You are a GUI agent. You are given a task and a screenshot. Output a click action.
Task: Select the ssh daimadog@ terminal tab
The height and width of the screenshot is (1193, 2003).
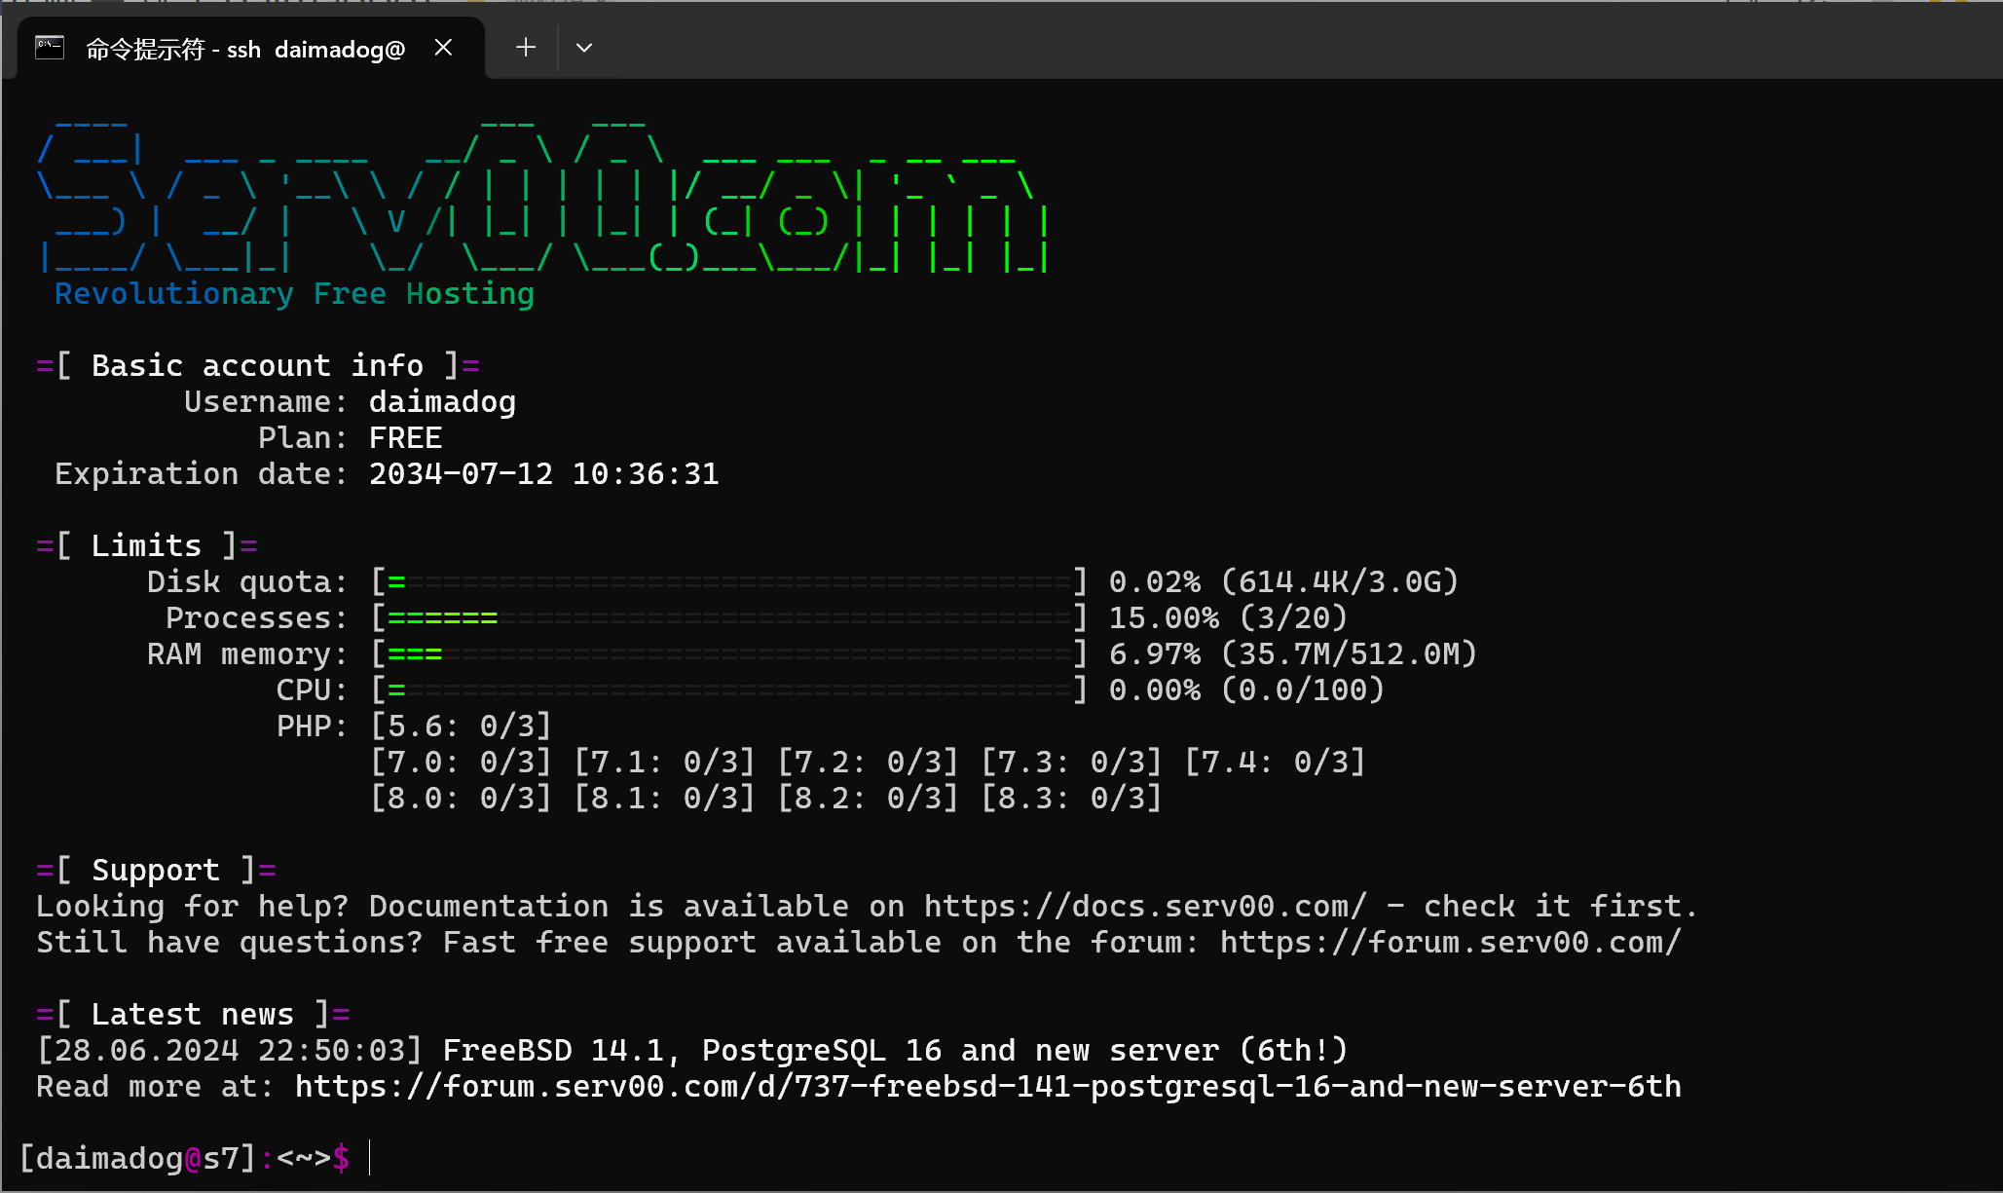coord(251,48)
